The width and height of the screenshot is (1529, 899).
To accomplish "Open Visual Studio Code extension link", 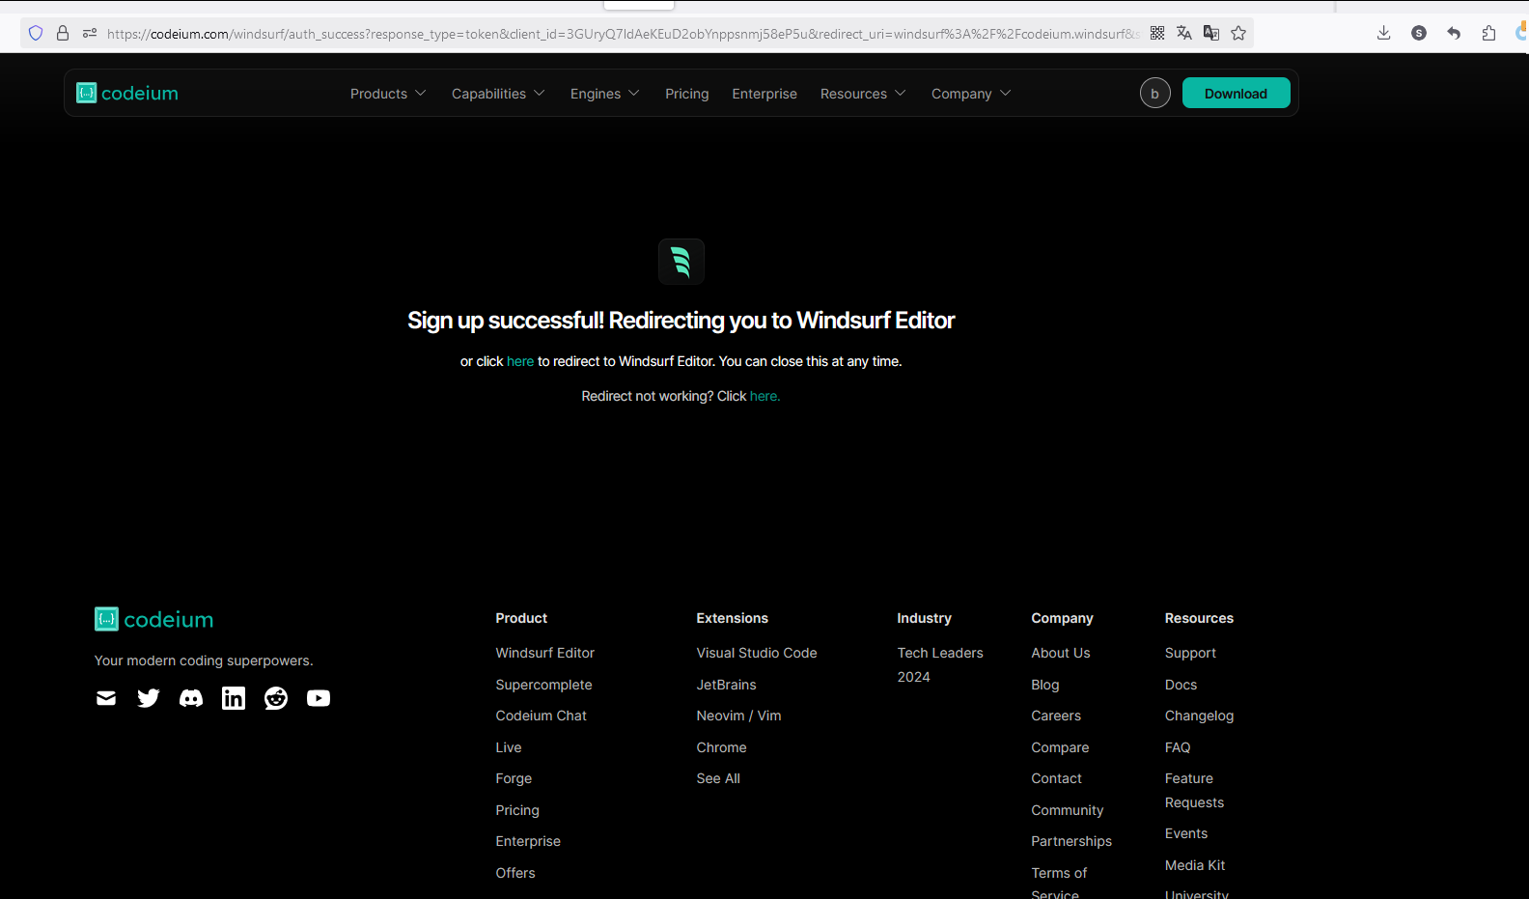I will click(757, 653).
